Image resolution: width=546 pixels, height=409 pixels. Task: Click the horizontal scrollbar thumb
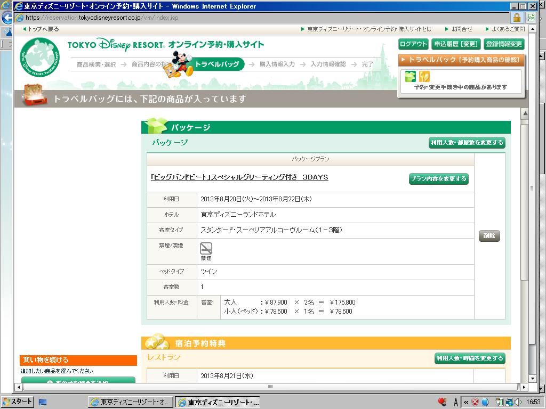270,387
